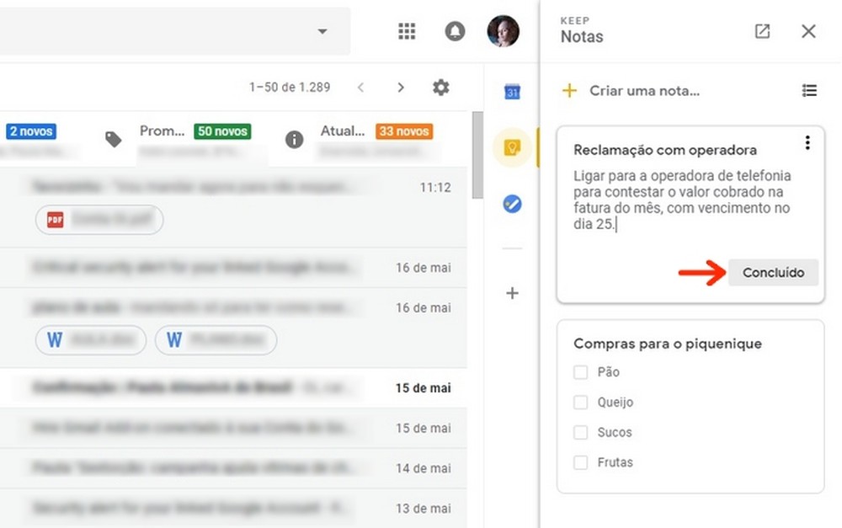Open the account profile picture
The image size is (842, 528).
point(504,31)
